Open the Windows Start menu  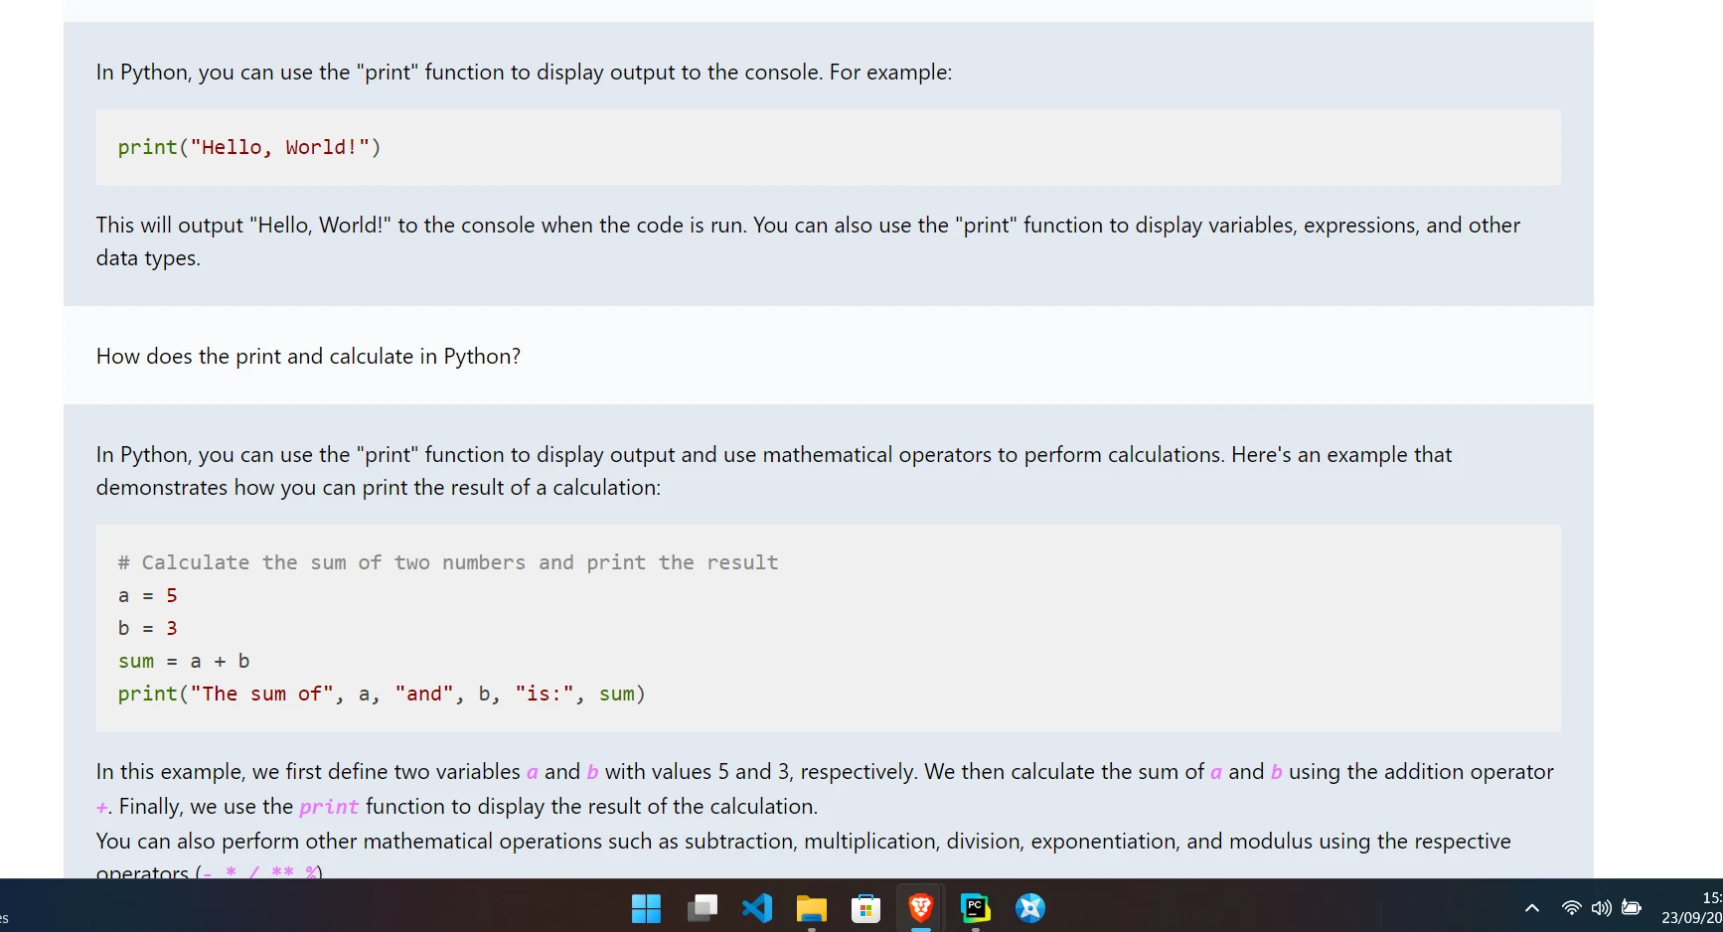pyautogui.click(x=646, y=908)
